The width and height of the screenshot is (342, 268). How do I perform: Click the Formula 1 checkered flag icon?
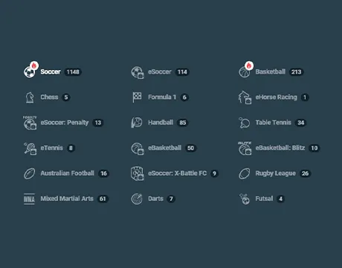[x=137, y=98]
